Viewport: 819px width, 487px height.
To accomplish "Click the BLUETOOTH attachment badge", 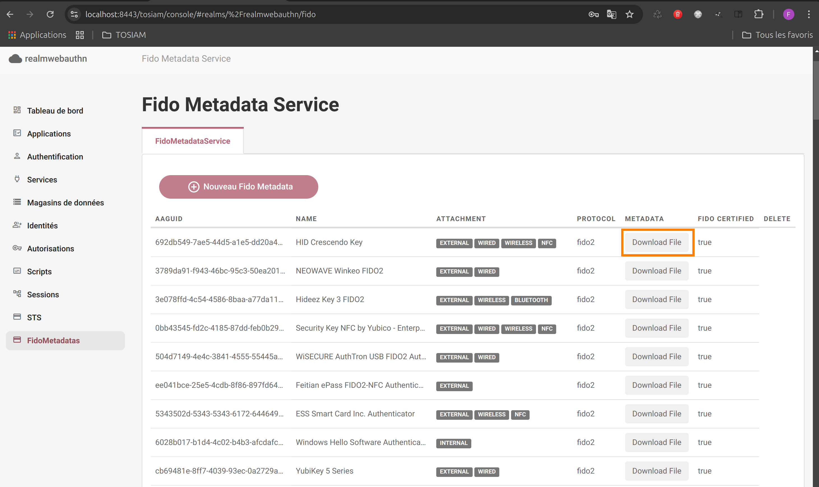I will point(531,300).
